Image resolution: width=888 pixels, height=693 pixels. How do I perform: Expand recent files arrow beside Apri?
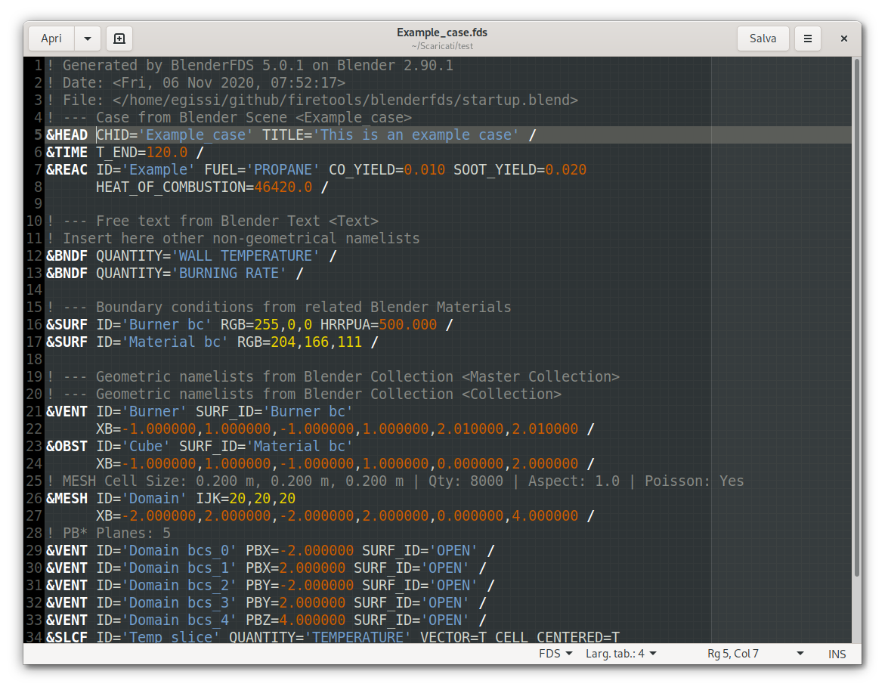[x=88, y=39]
